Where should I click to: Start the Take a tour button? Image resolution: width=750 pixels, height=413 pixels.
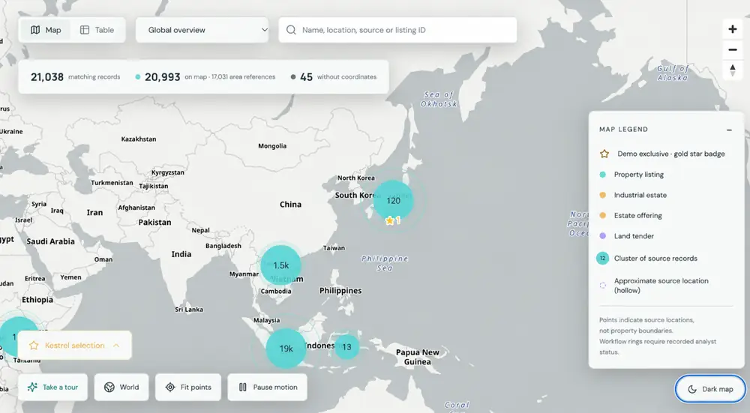click(x=53, y=388)
